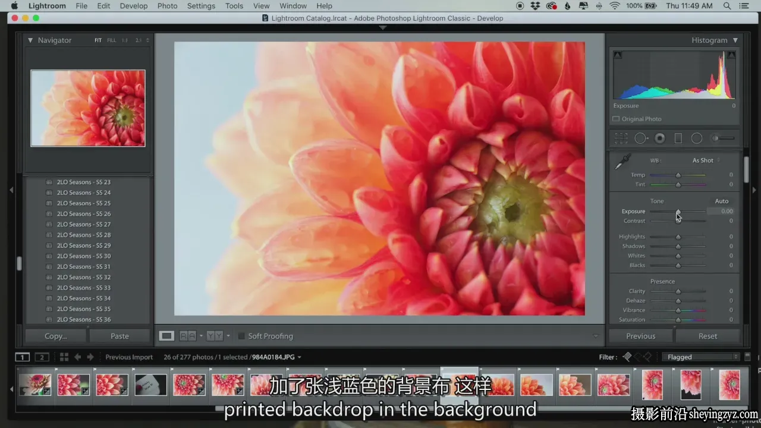Open the As Shot white balance dropdown

[706, 160]
